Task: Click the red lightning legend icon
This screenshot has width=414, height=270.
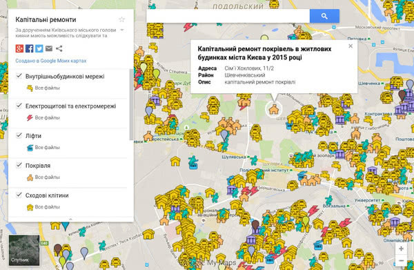Action: [x=30, y=118]
